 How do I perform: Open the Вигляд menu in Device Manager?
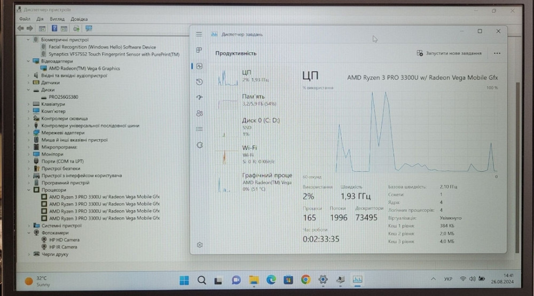(57, 19)
